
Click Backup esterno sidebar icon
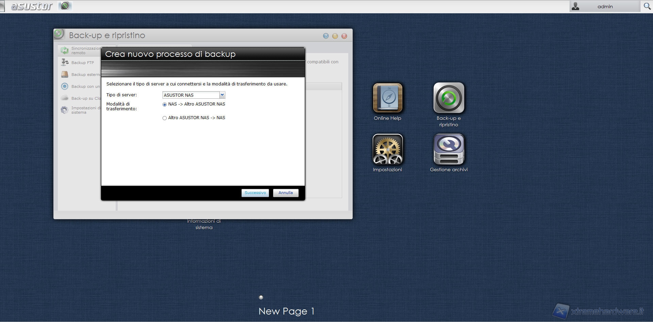pyautogui.click(x=65, y=75)
